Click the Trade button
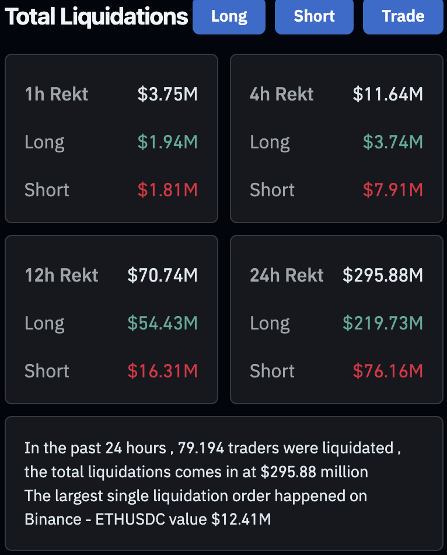447x555 pixels. coord(403,16)
